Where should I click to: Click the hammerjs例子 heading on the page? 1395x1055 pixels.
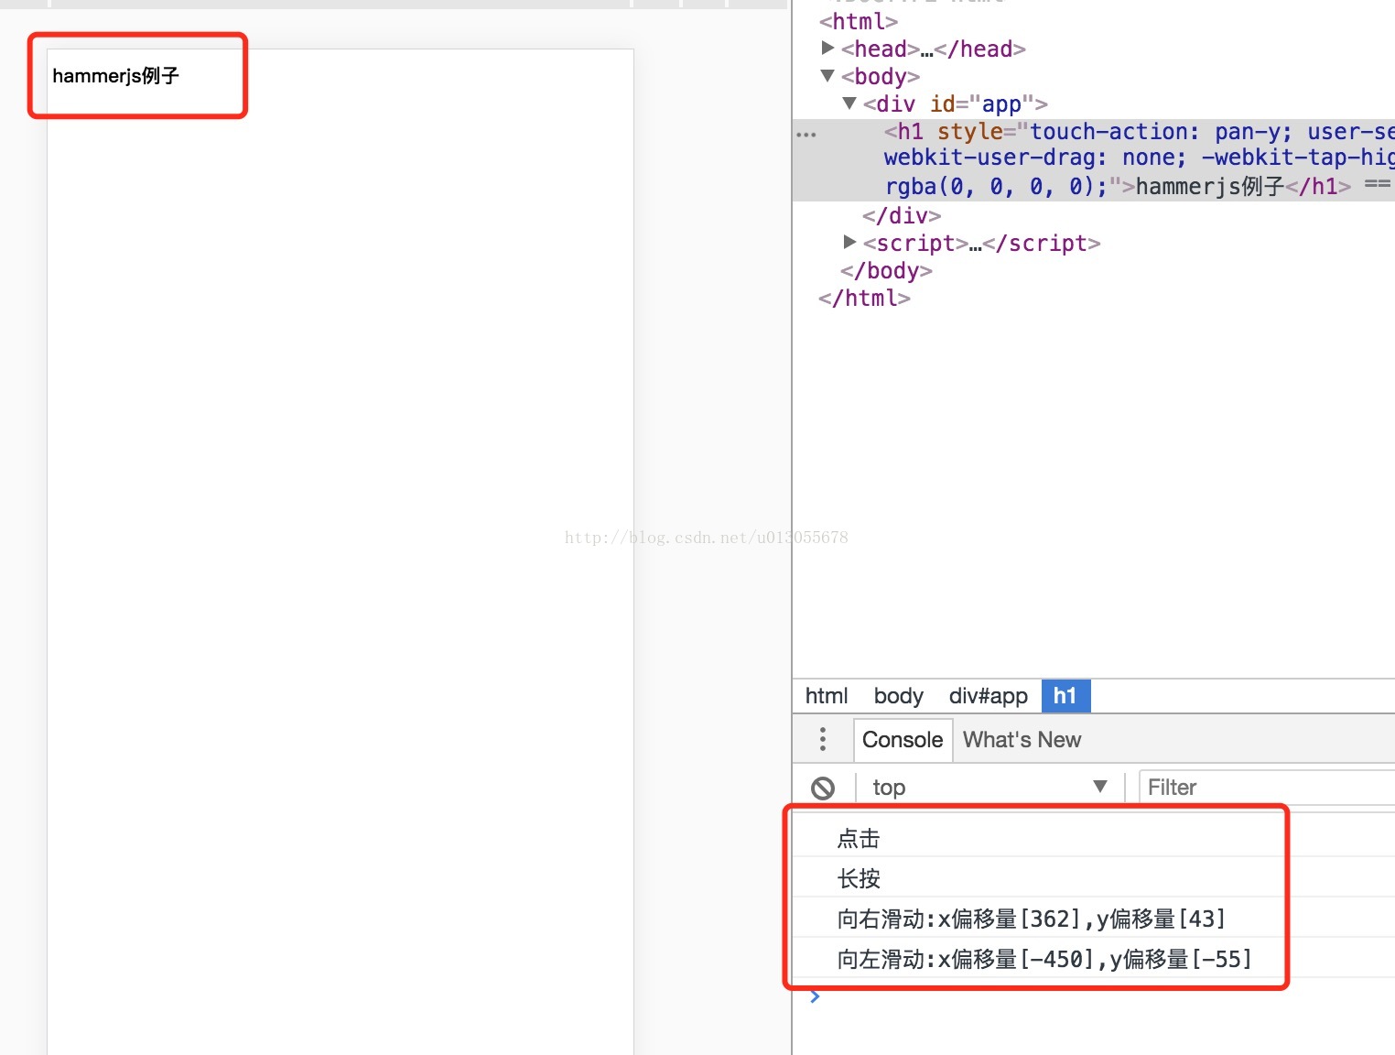coord(115,76)
